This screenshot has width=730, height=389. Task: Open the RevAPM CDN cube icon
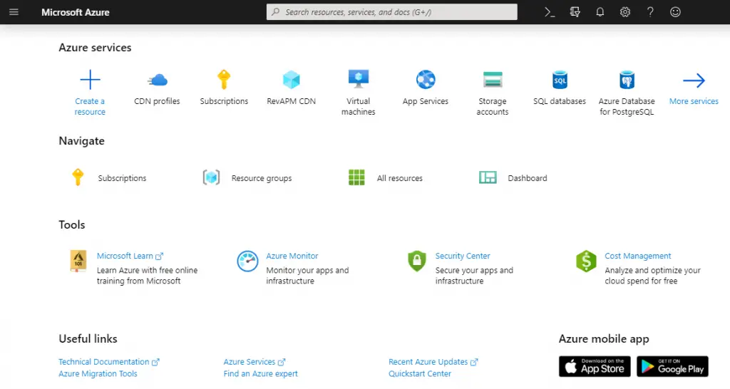[292, 80]
